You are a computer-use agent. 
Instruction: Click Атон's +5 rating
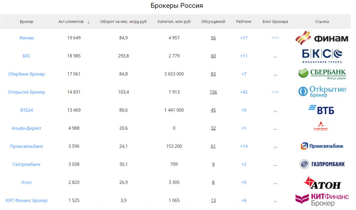[x=244, y=182]
